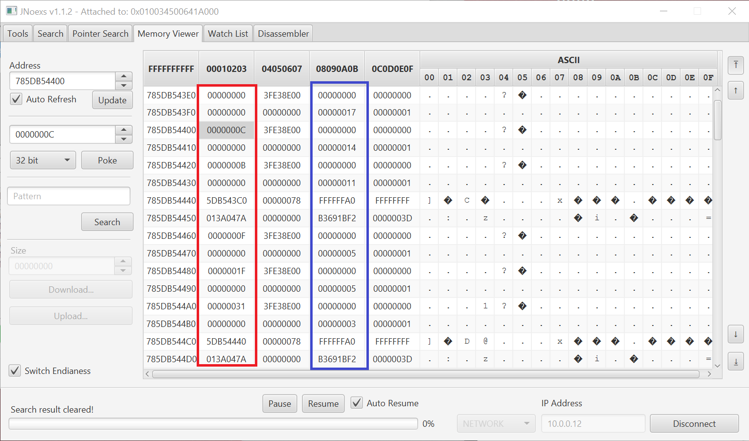Click the 04050607 column header
Viewport: 749px width, 441px height.
point(282,69)
